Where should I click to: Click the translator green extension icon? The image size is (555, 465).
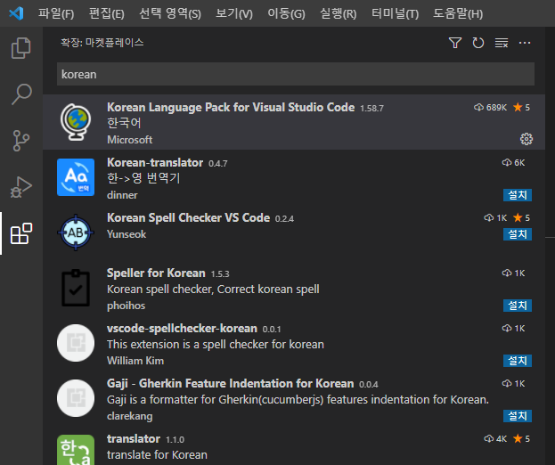pos(76,450)
